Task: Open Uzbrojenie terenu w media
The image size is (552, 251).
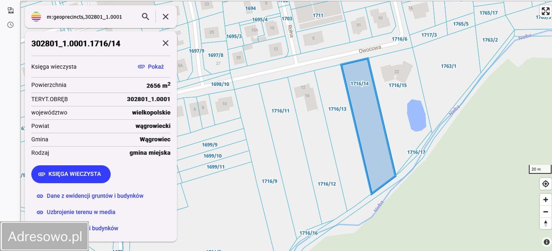Action: click(x=81, y=212)
